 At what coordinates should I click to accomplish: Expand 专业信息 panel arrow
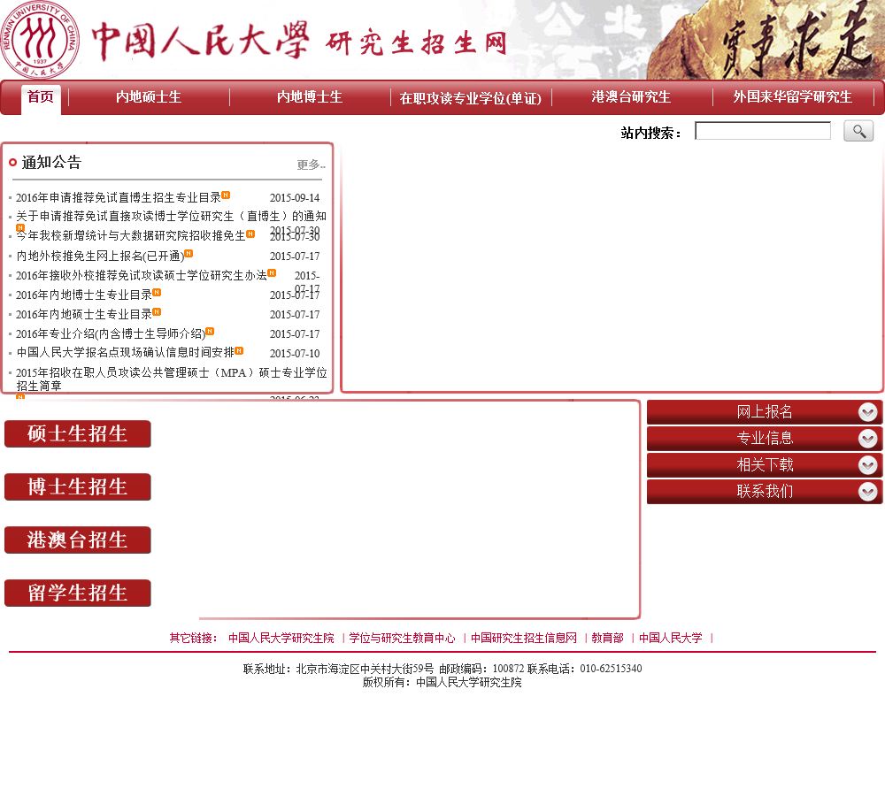[x=867, y=439]
